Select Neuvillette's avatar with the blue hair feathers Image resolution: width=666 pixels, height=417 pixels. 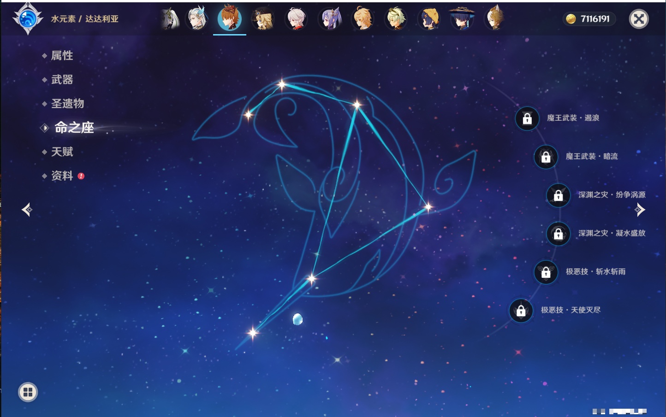[x=197, y=18]
